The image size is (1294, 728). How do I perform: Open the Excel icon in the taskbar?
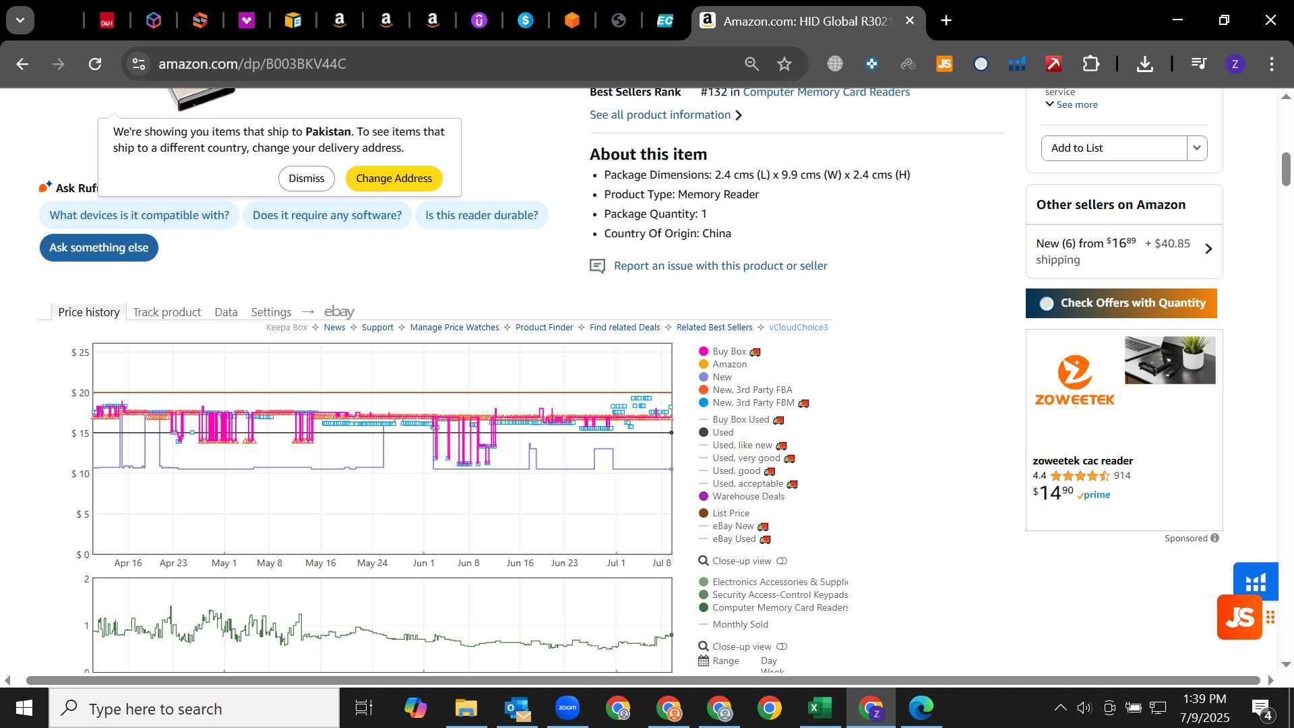pyautogui.click(x=820, y=708)
